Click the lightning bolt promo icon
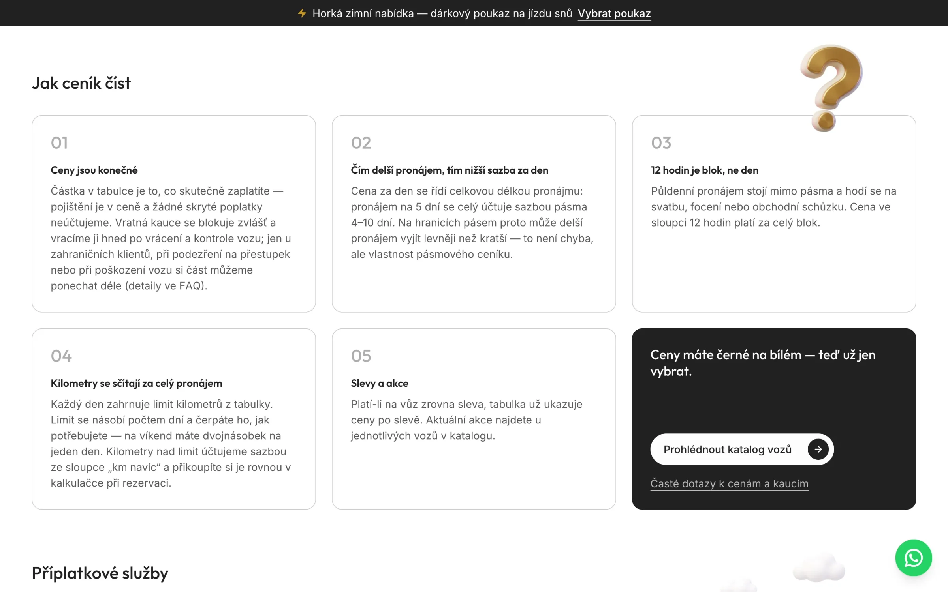The image size is (948, 592). click(302, 13)
